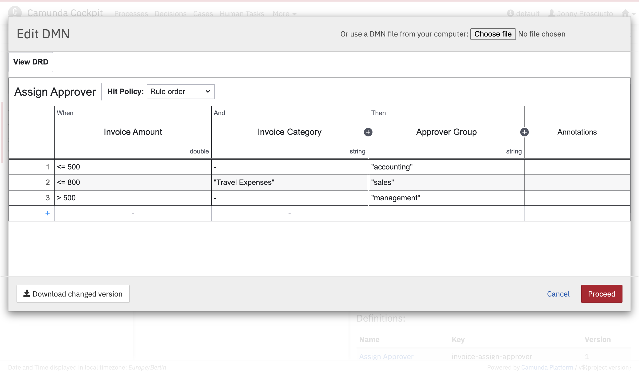Cancel the DMN edit
Viewport: 639px width, 373px height.
point(558,294)
